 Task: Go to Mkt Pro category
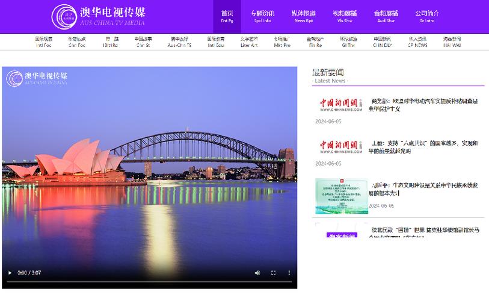pyautogui.click(x=282, y=42)
